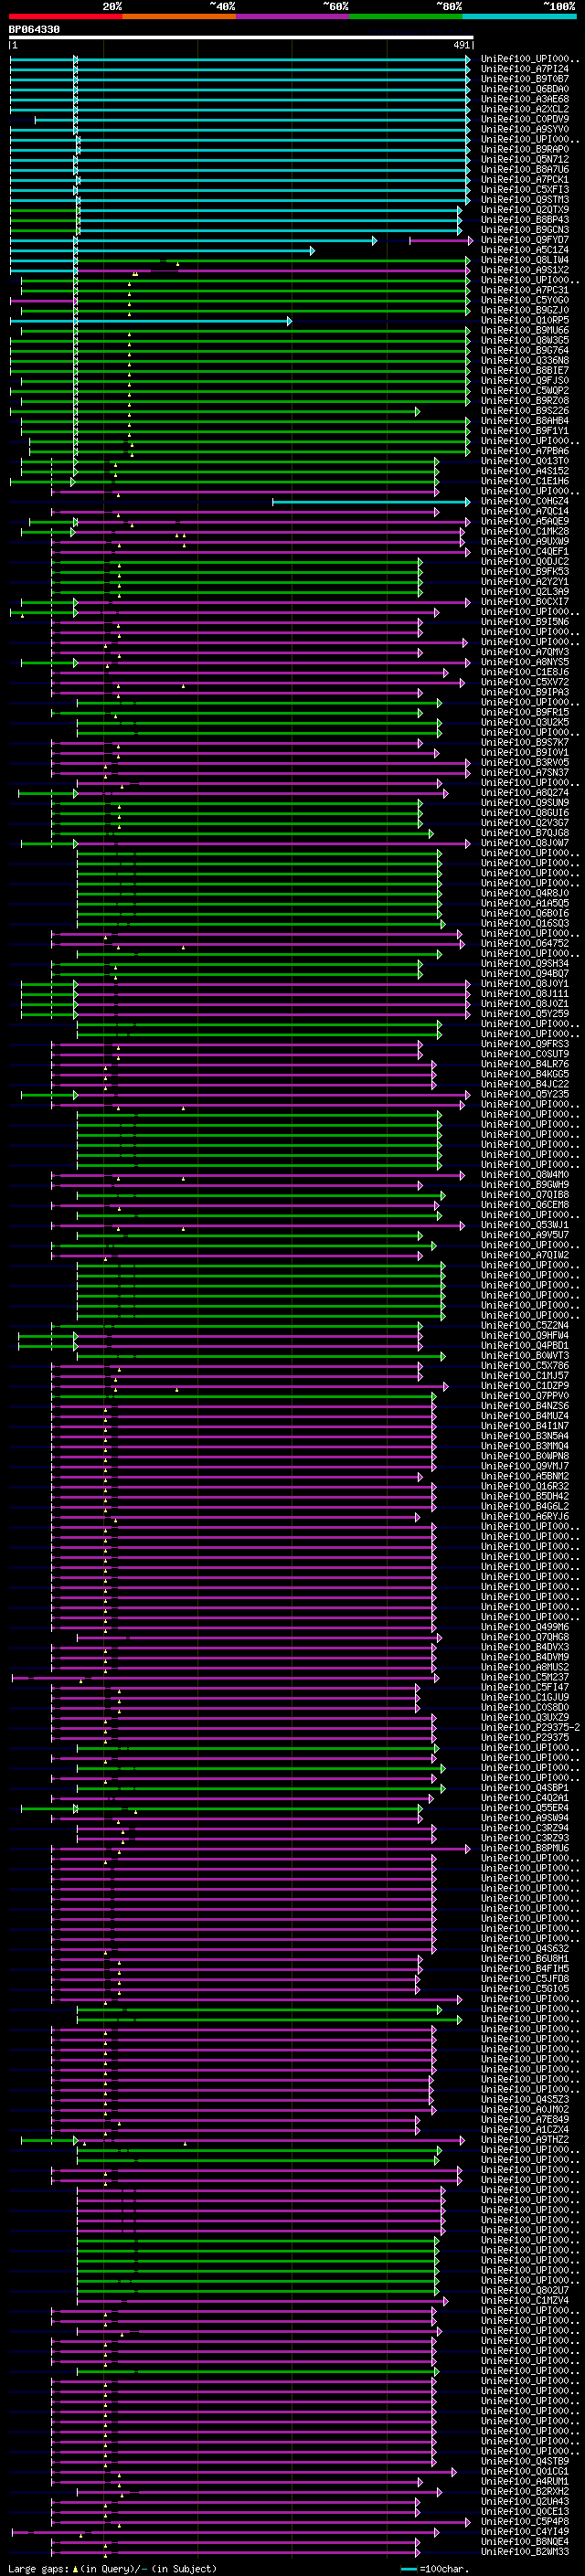Click hit label UniRef100_B4KGG5
The width and height of the screenshot is (585, 2576).
(525, 1074)
